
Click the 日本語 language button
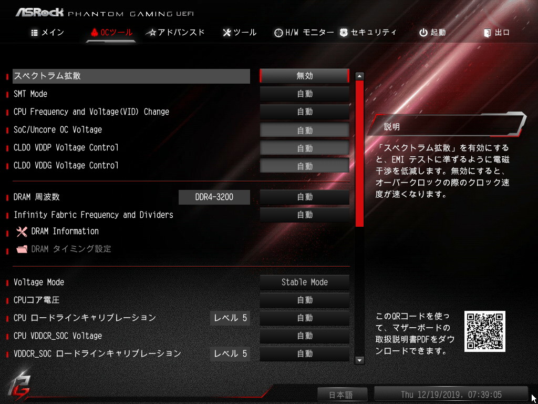(342, 395)
